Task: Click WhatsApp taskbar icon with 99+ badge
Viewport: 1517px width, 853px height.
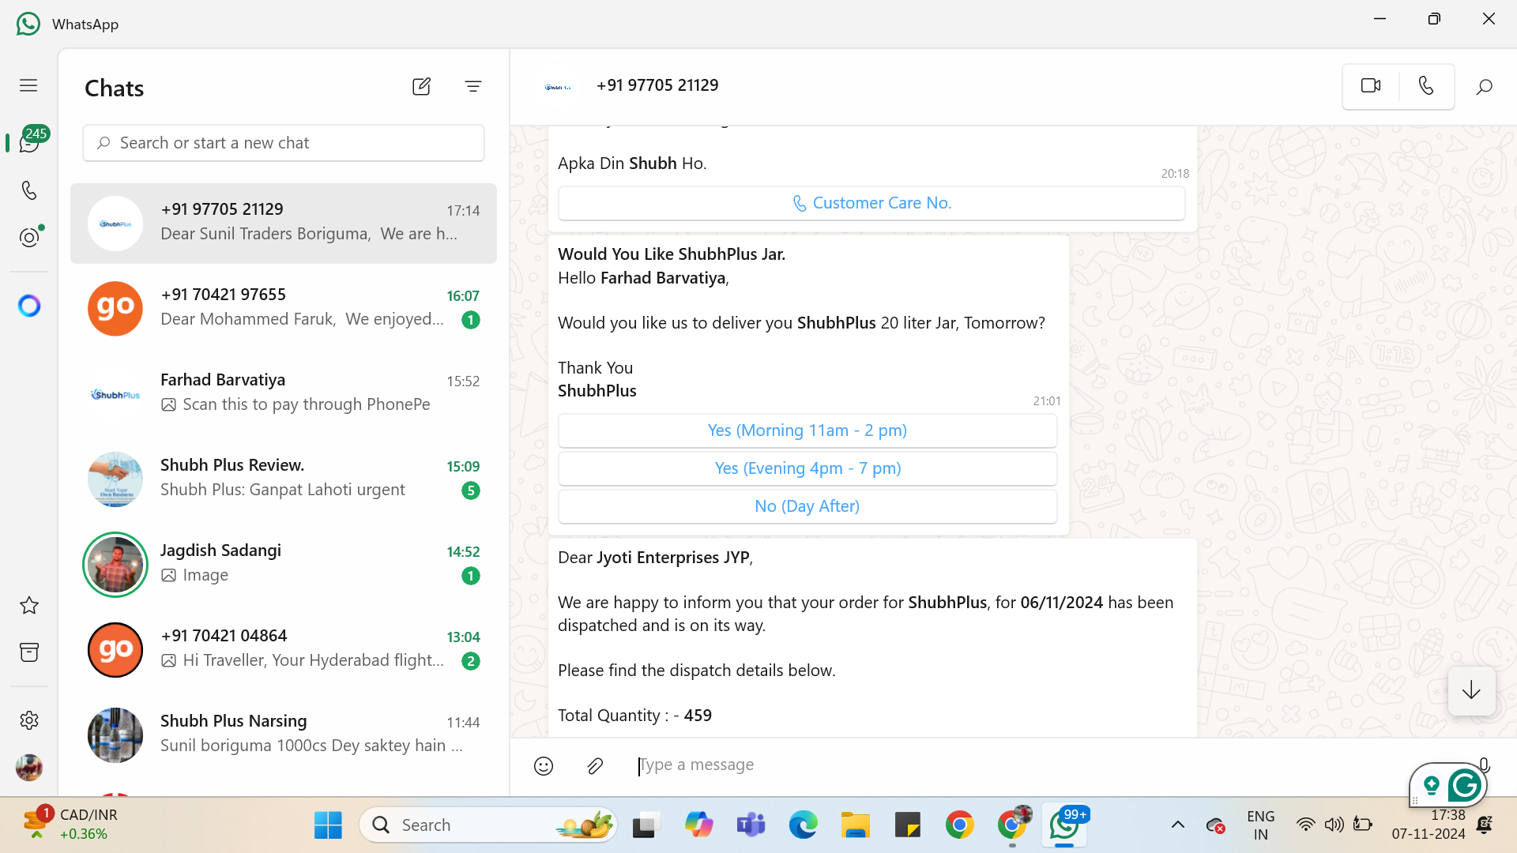Action: pos(1065,825)
